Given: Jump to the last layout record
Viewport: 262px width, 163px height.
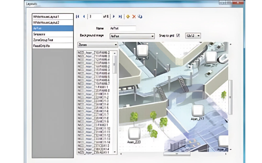Looking at the screenshot, I should click(x=120, y=17).
